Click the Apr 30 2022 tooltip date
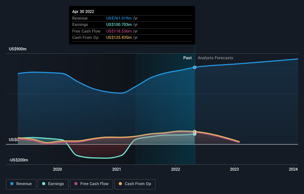Image resolution: width=304 pixels, height=194 pixels. coord(83,11)
